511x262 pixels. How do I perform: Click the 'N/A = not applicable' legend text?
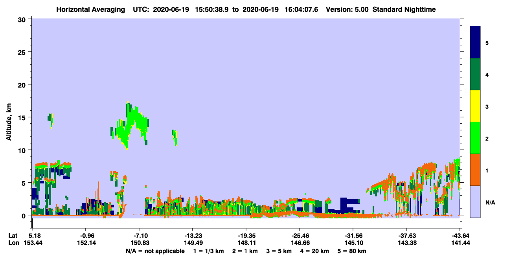pyautogui.click(x=155, y=251)
